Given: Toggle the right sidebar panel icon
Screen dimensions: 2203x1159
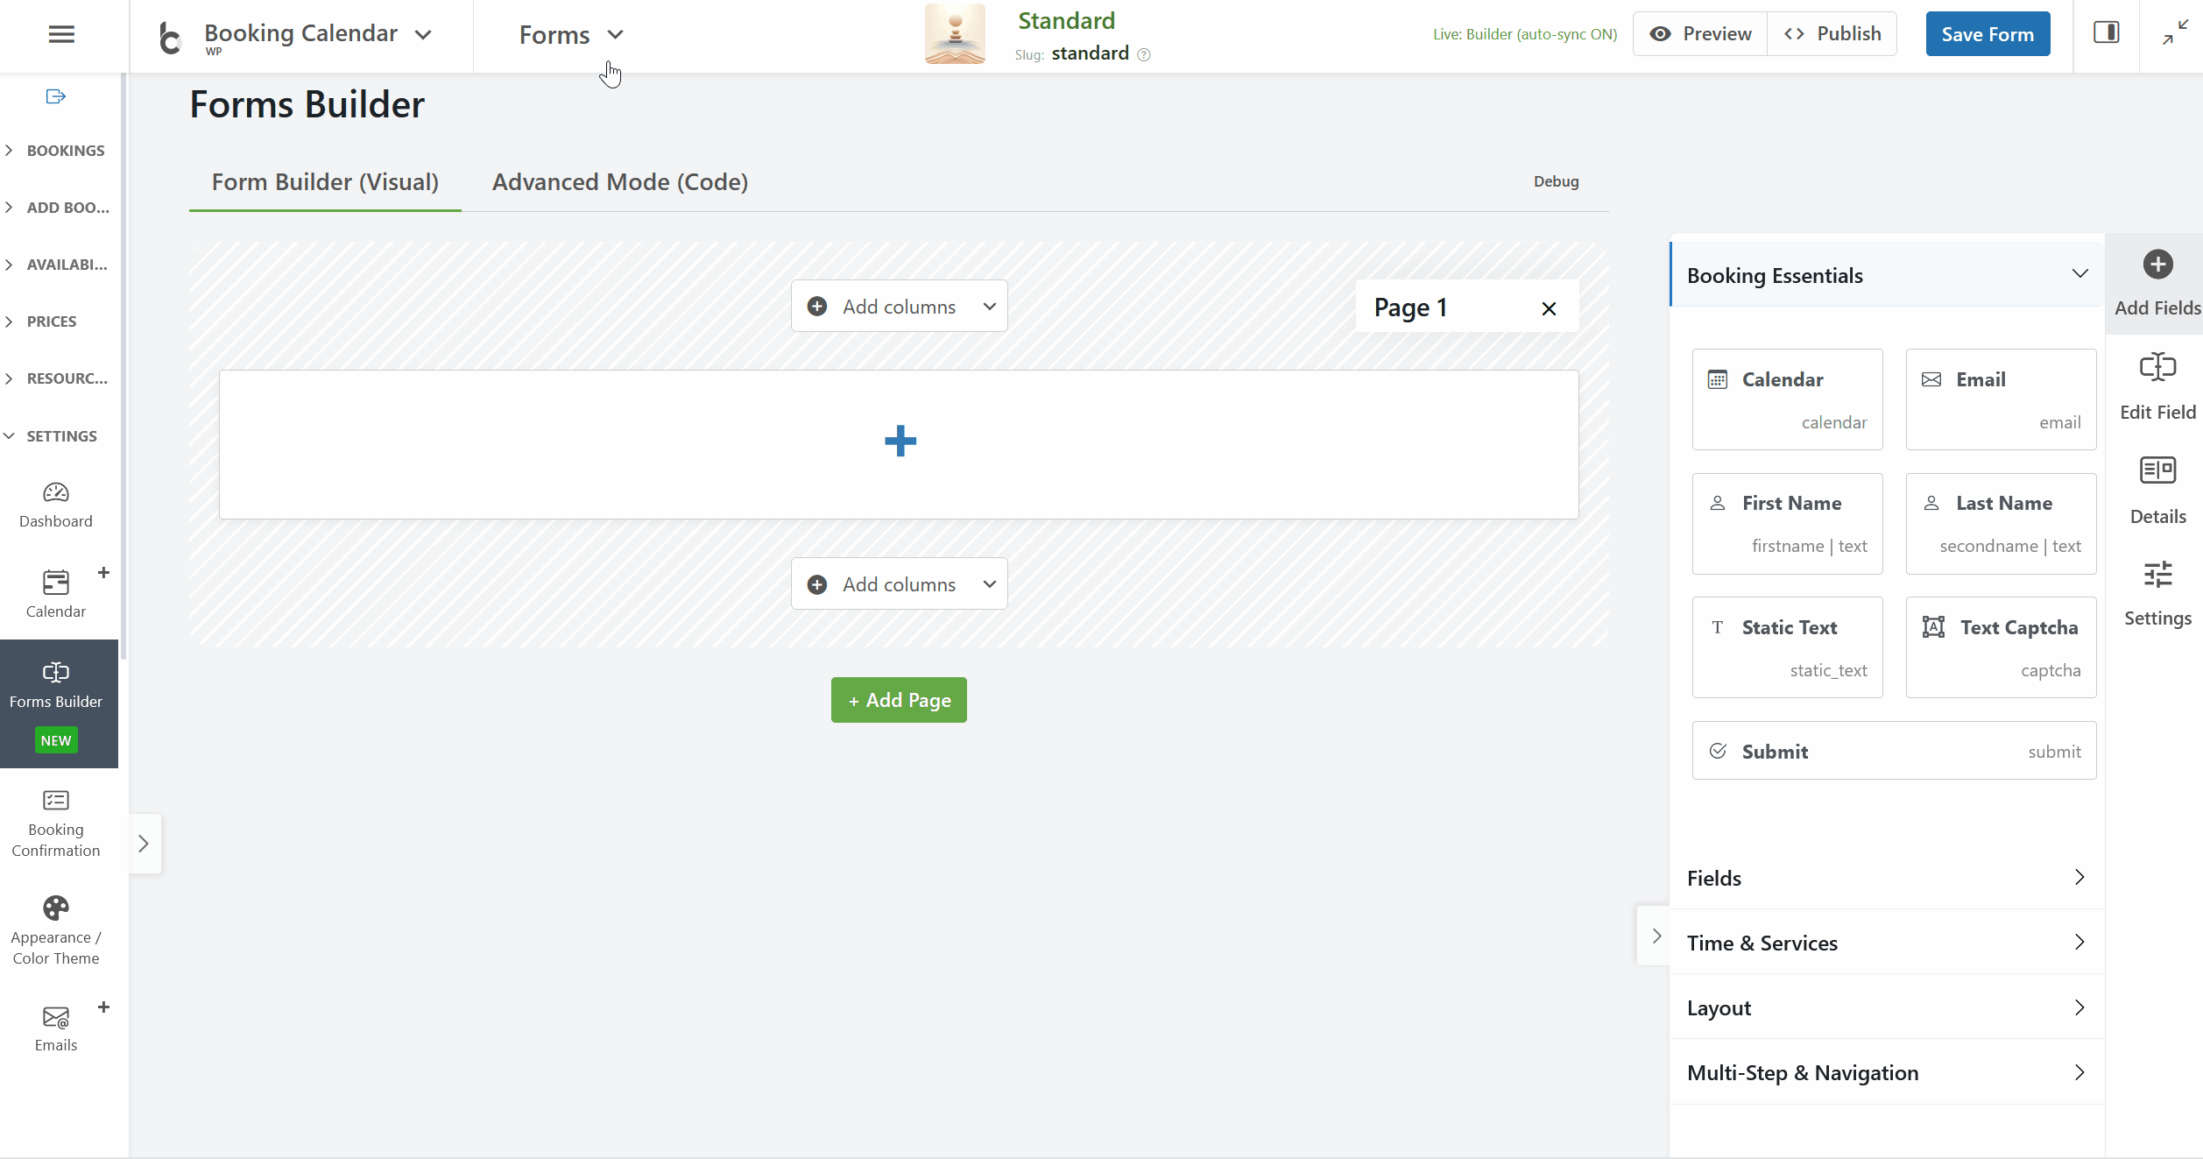Looking at the screenshot, I should click(x=2106, y=33).
